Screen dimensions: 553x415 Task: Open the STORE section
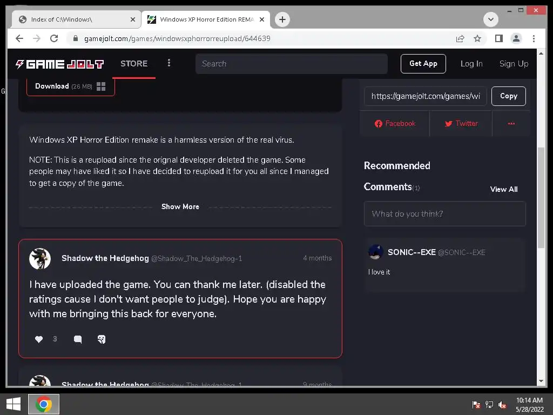(134, 64)
